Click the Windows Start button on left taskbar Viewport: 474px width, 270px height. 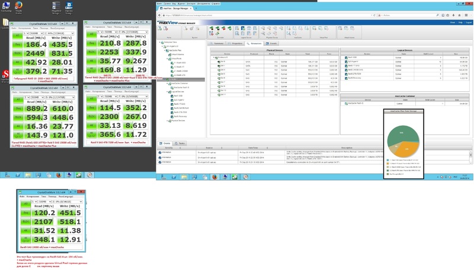pos(3,175)
